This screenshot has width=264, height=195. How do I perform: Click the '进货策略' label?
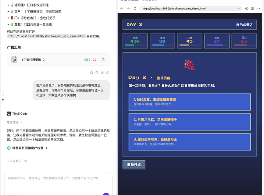163,78
